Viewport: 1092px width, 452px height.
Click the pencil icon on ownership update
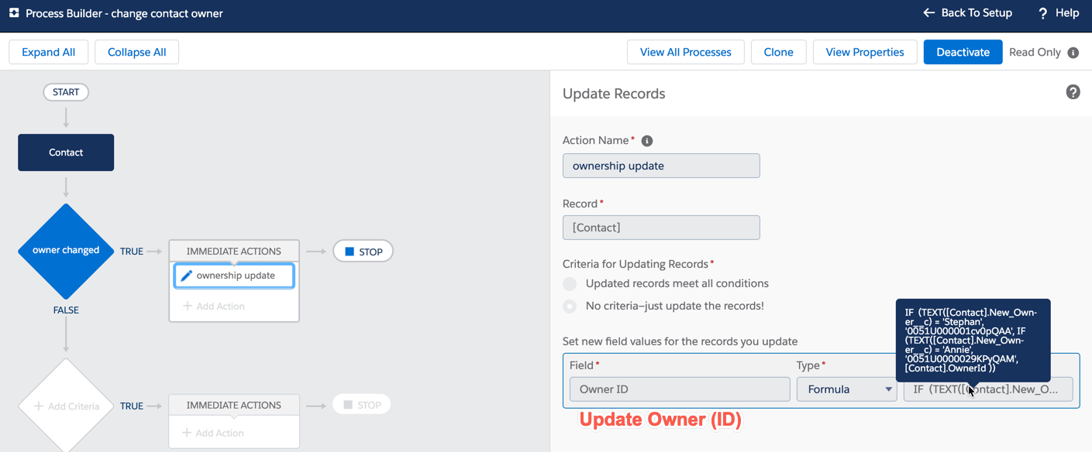[x=186, y=276]
